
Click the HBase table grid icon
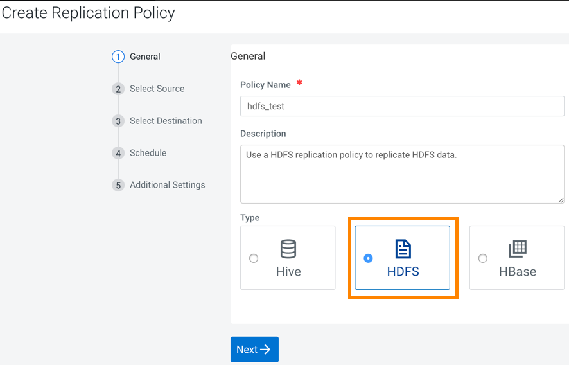[x=518, y=249]
